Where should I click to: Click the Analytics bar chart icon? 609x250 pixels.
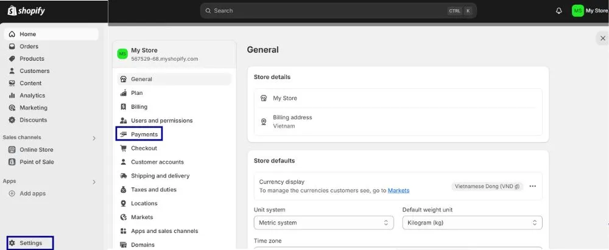coord(12,95)
